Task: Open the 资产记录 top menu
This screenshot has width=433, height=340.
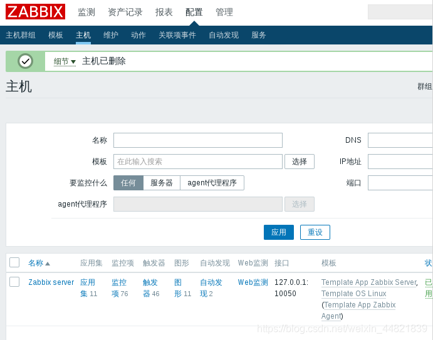Action: click(125, 12)
